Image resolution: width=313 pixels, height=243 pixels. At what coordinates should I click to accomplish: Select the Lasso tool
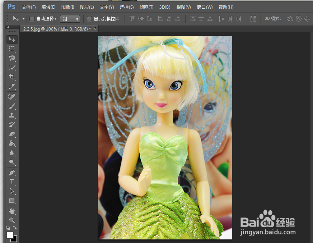click(x=12, y=58)
